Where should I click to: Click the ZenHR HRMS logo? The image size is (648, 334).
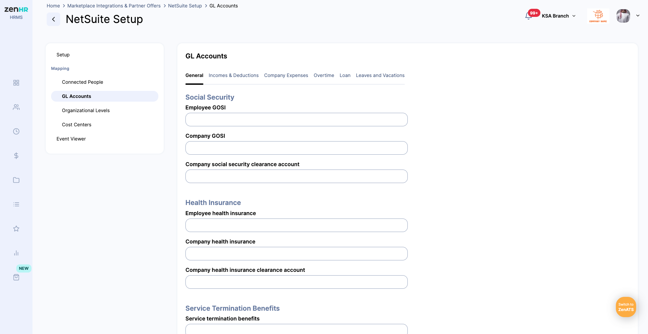(16, 13)
